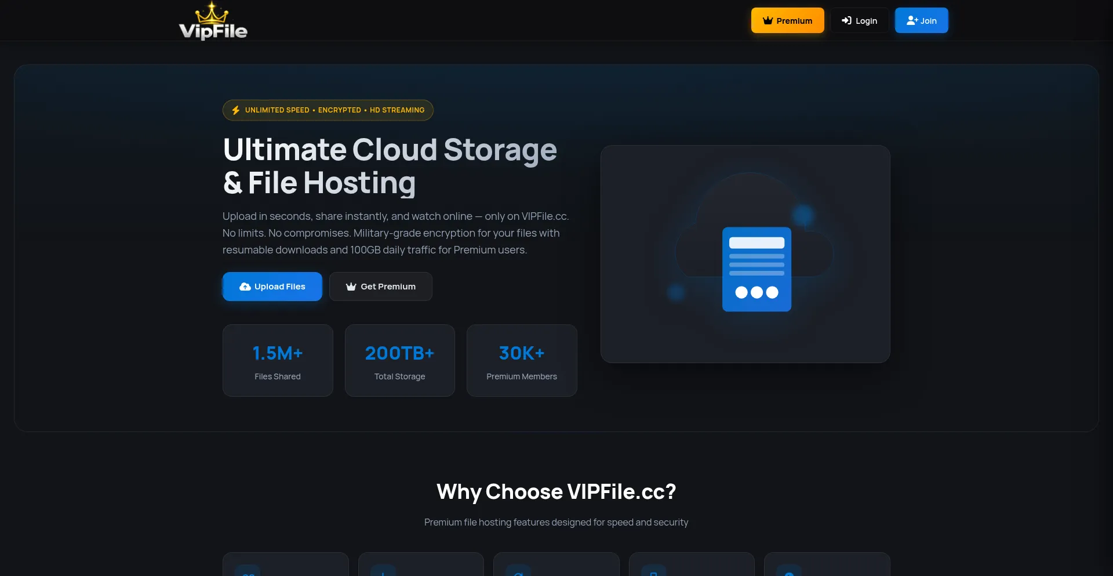Viewport: 1113px width, 576px height.
Task: Click the blue document illustration in cloud
Action: (756, 269)
